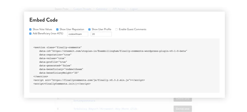
Task: Go to Generator in the background navigation
Action: [x=102, y=9]
